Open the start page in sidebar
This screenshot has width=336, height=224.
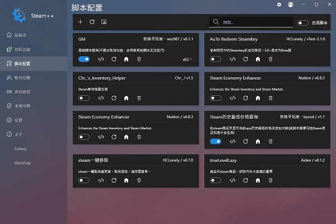[34, 35]
